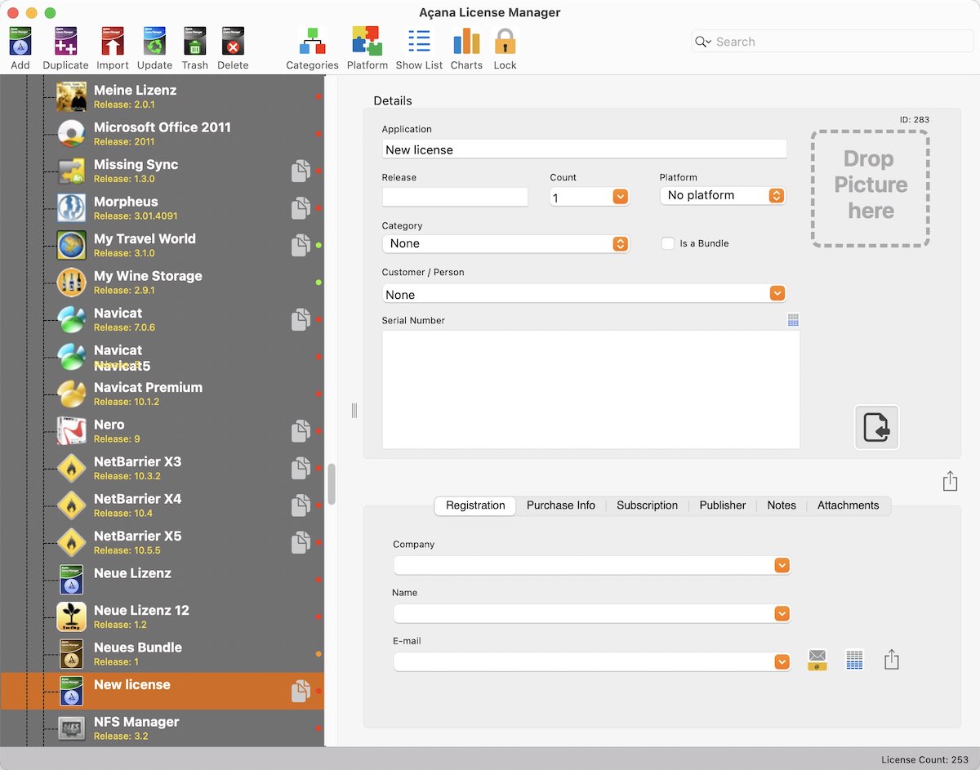Click the e-mail envelope icon
The height and width of the screenshot is (770, 980).
(817, 660)
